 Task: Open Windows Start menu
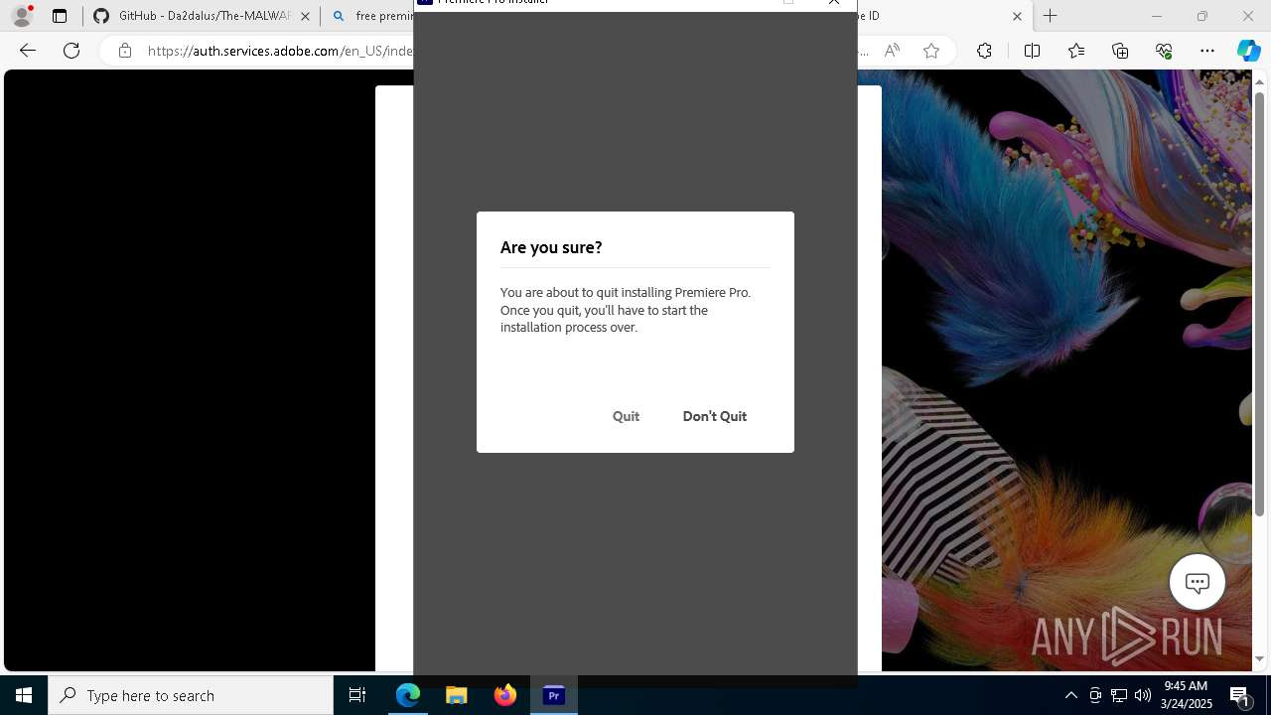(24, 695)
